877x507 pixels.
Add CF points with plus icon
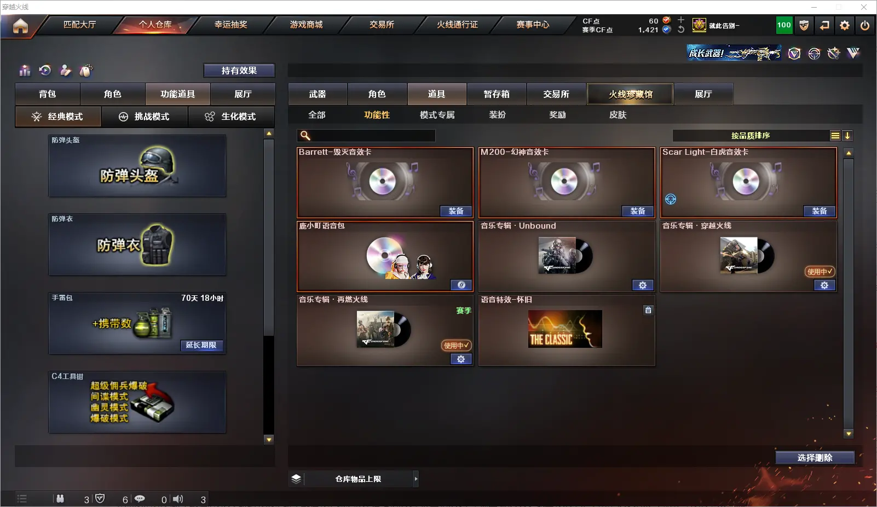[x=681, y=20]
